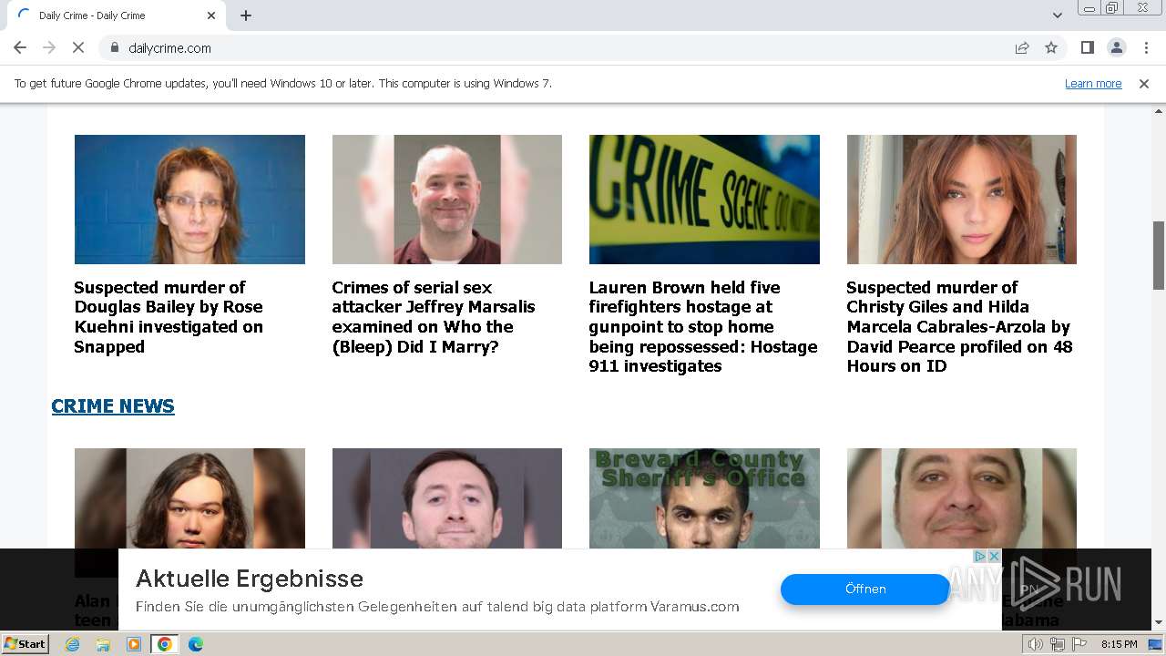The width and height of the screenshot is (1166, 656).
Task: Open Windows Explorer from the taskbar
Action: (103, 644)
